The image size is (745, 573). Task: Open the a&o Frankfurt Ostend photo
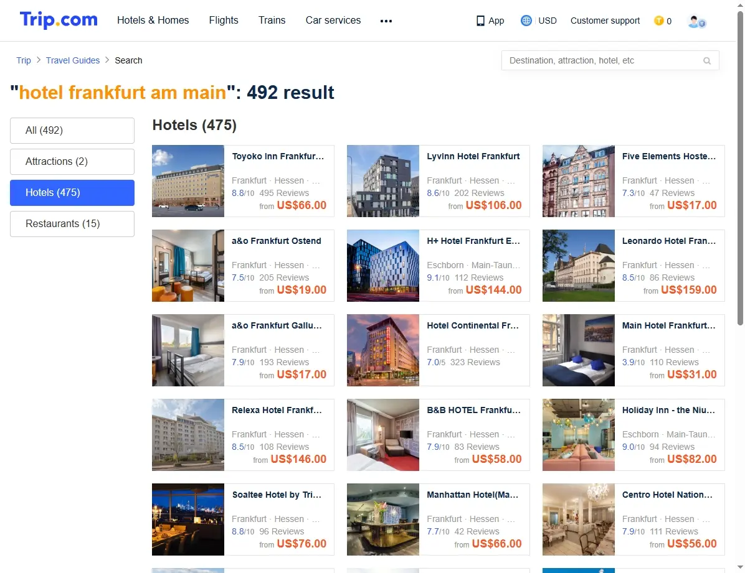tap(187, 266)
